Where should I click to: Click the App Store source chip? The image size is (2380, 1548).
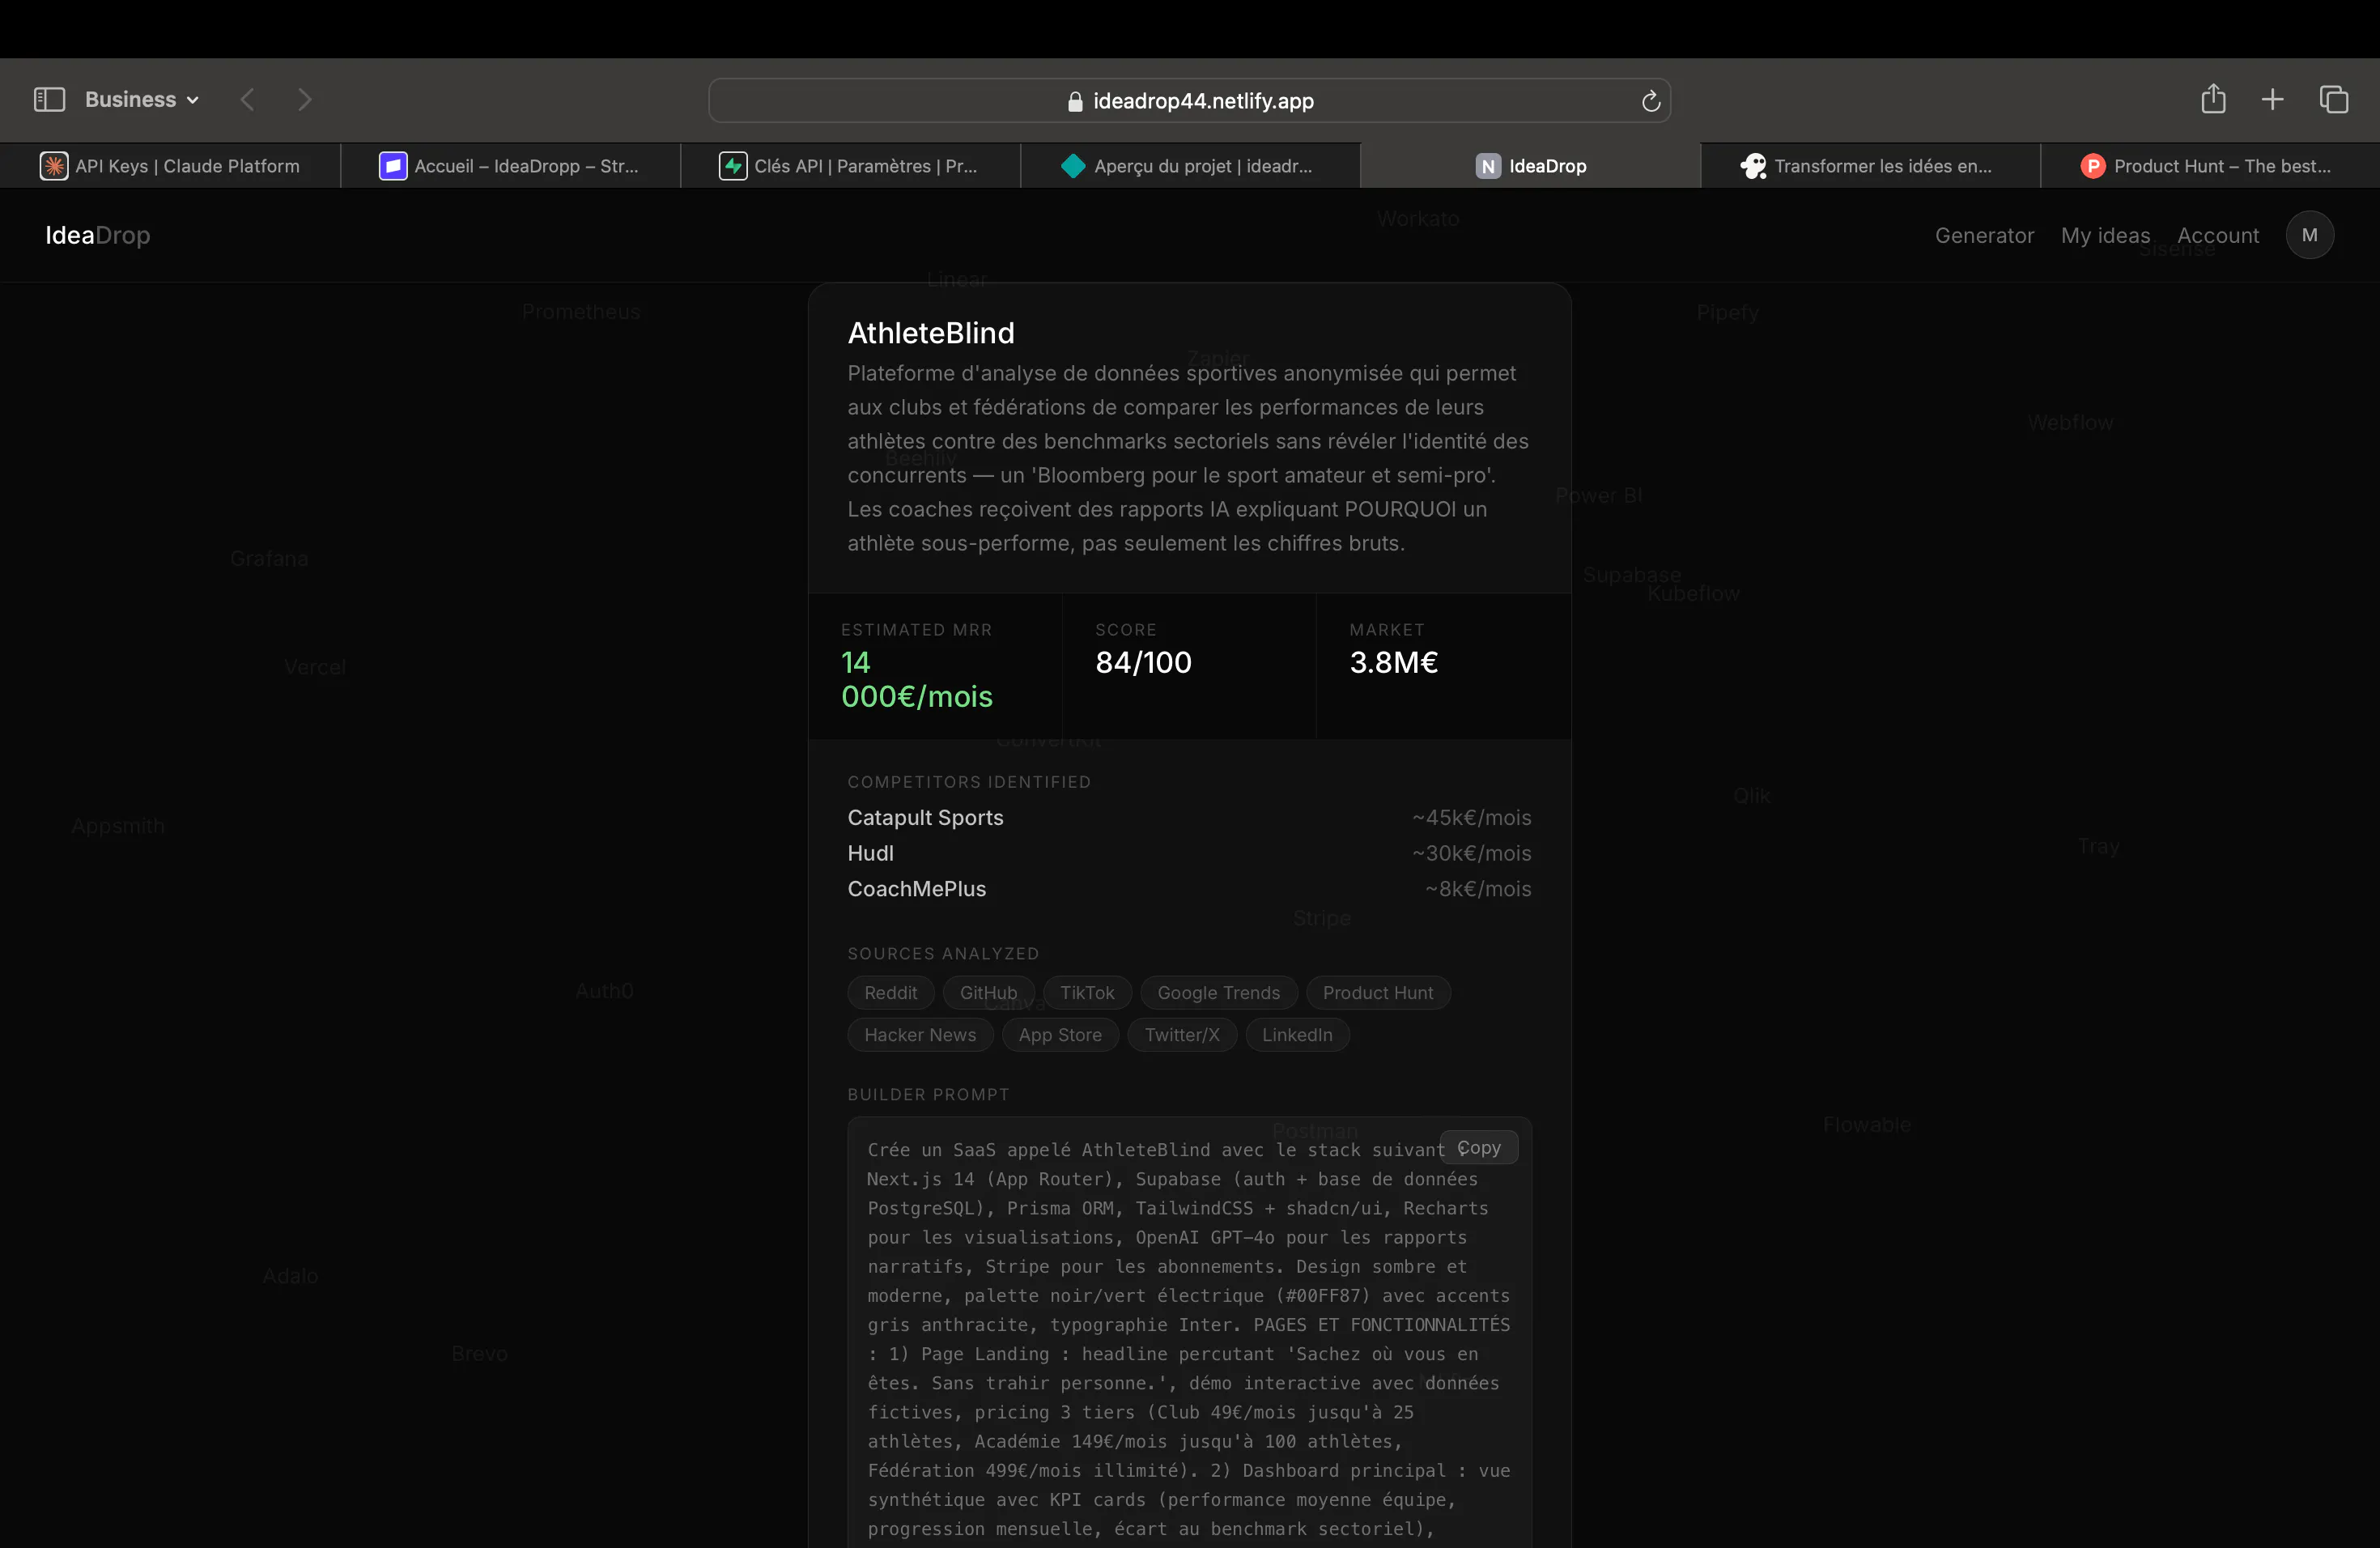coord(1060,1035)
